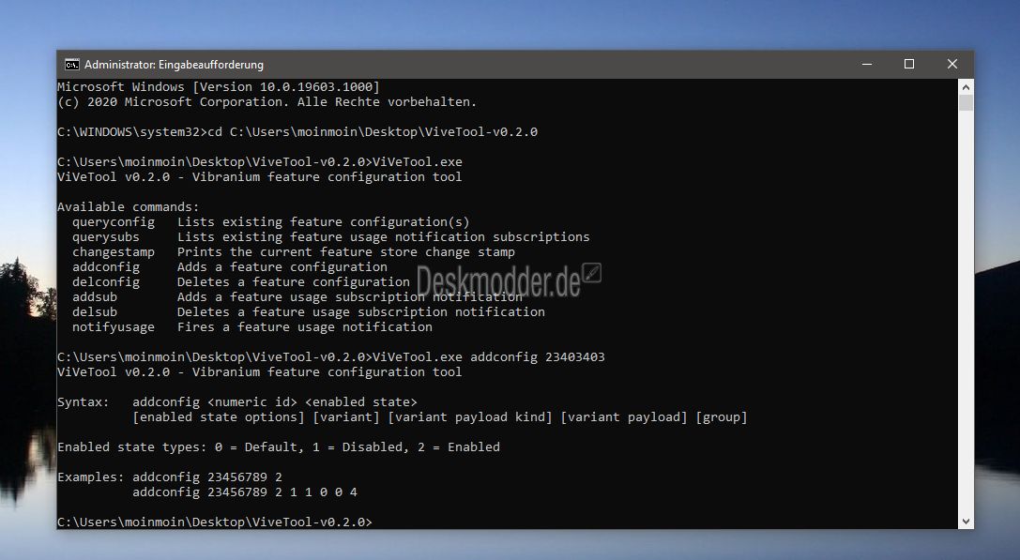Click the 'Microsoft Windows [Version 10.0.19603.1000]' line
Viewport: 1020px width, 560px height.
tap(219, 87)
